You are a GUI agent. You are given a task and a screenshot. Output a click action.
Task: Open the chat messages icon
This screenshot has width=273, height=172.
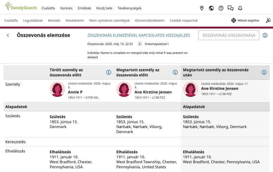click(230, 8)
